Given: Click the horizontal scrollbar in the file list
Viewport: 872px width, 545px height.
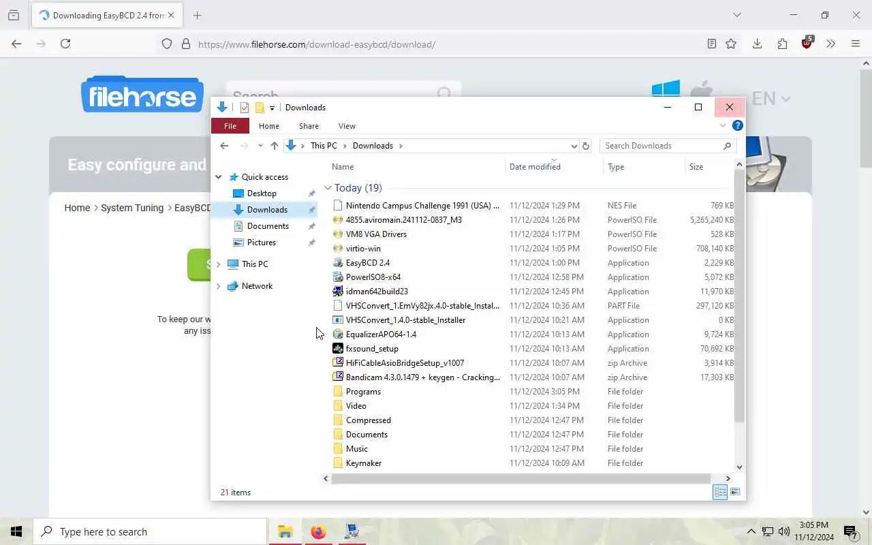Looking at the screenshot, I should pyautogui.click(x=521, y=478).
